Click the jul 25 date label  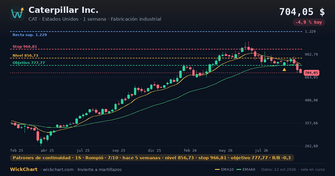coord(83,150)
